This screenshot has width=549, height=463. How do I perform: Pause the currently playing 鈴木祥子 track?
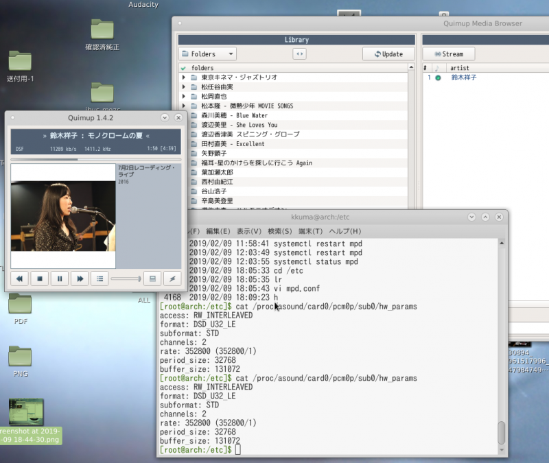tap(58, 278)
